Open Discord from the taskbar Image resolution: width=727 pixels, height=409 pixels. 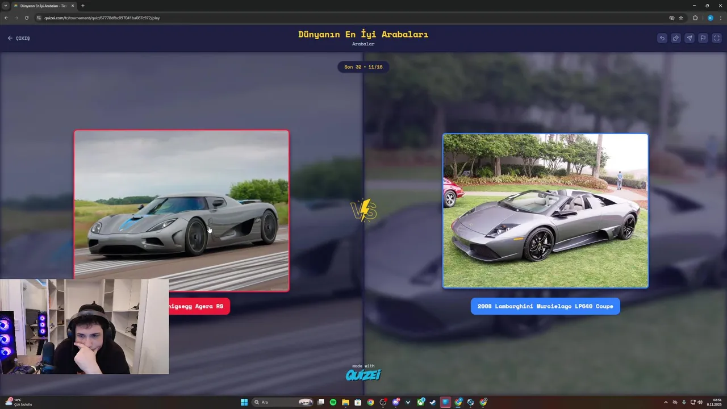tap(395, 402)
